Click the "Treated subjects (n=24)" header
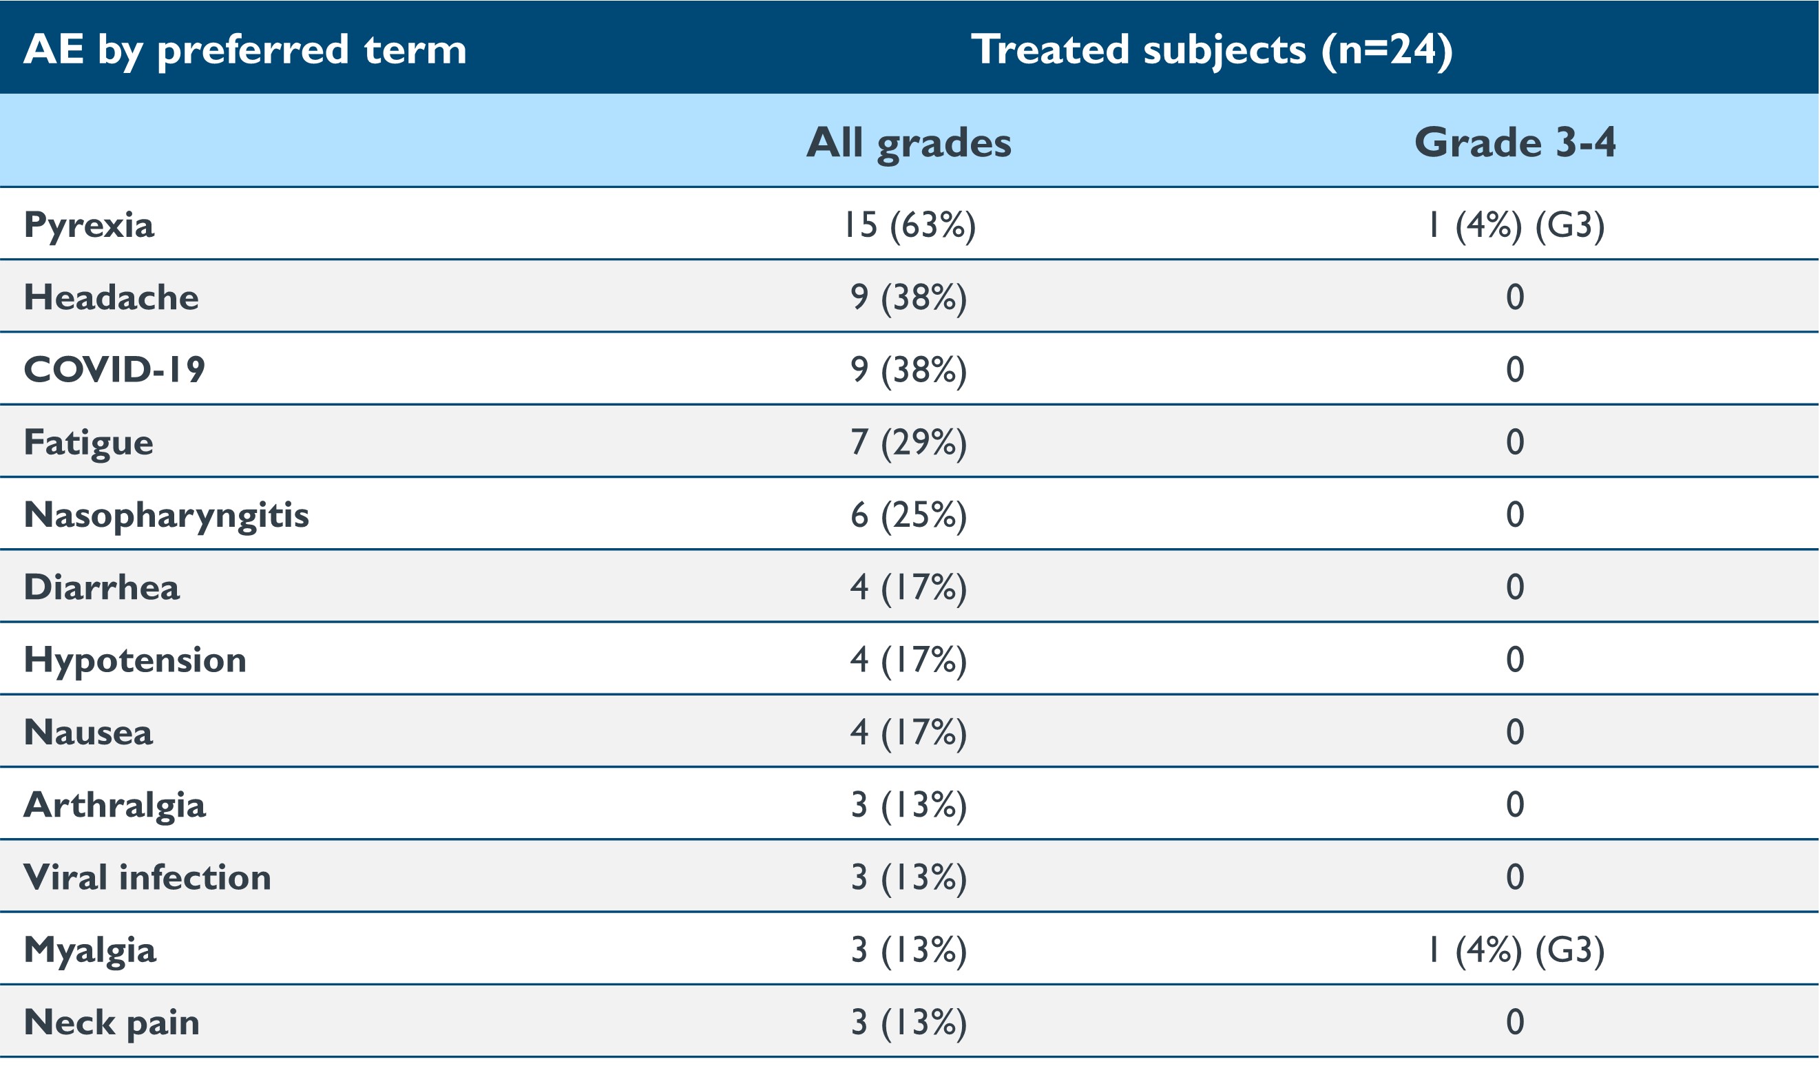Image resolution: width=1820 pixels, height=1066 pixels. (x=1211, y=50)
